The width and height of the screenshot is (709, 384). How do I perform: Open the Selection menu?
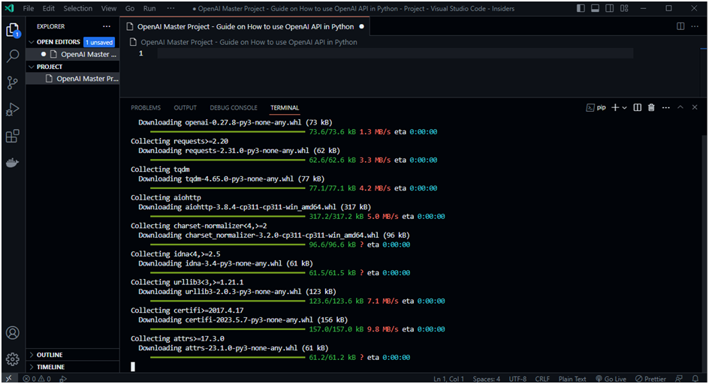click(x=78, y=8)
